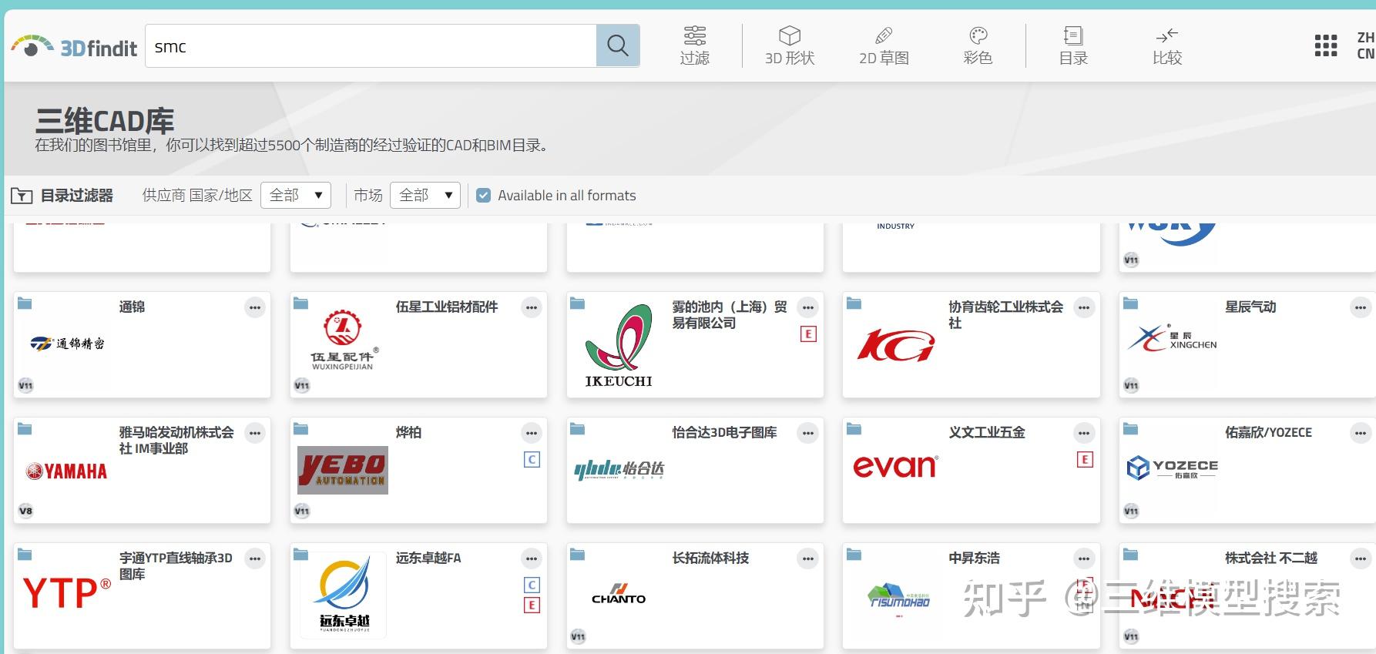Open more options for 伍星工业铝材配件 card
Screen dimensions: 1376x654
click(x=532, y=307)
